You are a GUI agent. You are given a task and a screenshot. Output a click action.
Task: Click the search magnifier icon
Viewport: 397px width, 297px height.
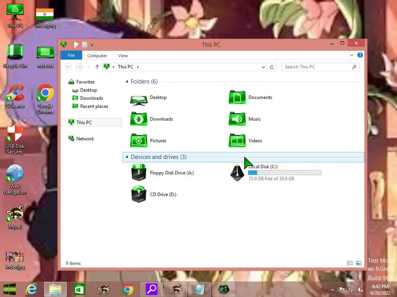click(354, 67)
